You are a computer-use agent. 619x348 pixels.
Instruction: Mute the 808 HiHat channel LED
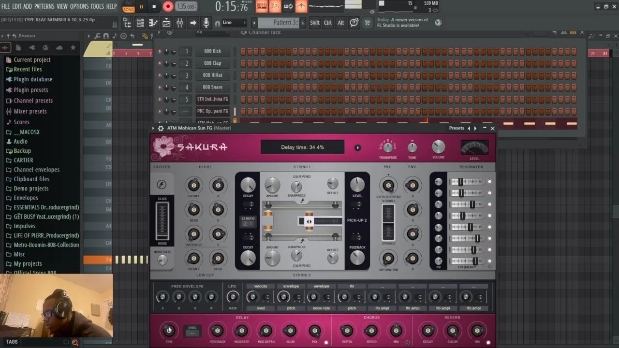click(x=160, y=75)
